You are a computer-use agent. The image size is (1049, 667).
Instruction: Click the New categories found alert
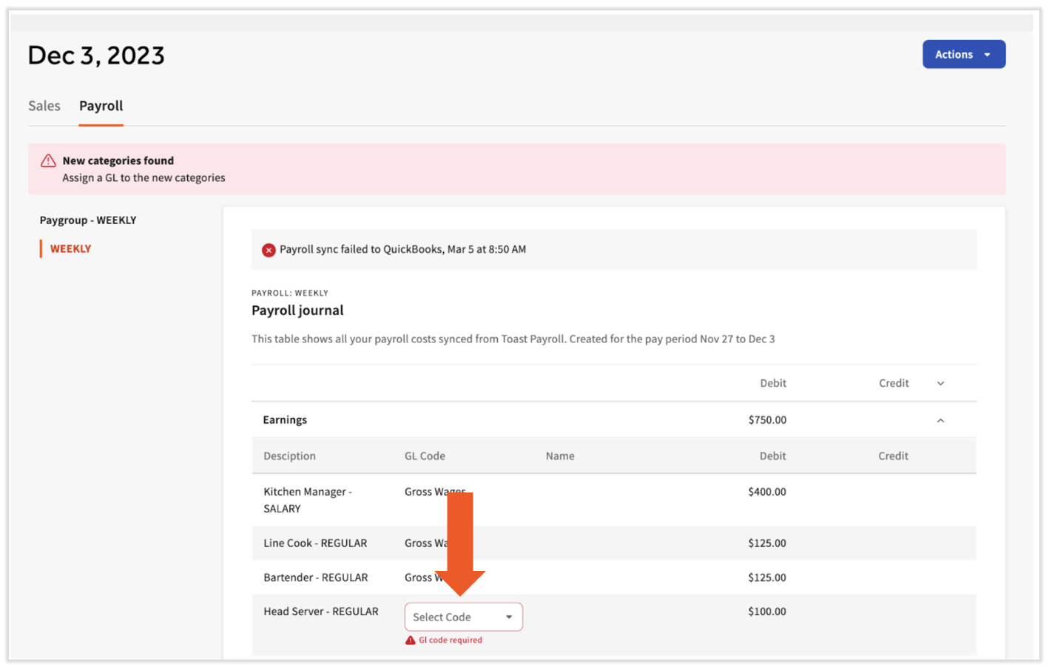118,161
